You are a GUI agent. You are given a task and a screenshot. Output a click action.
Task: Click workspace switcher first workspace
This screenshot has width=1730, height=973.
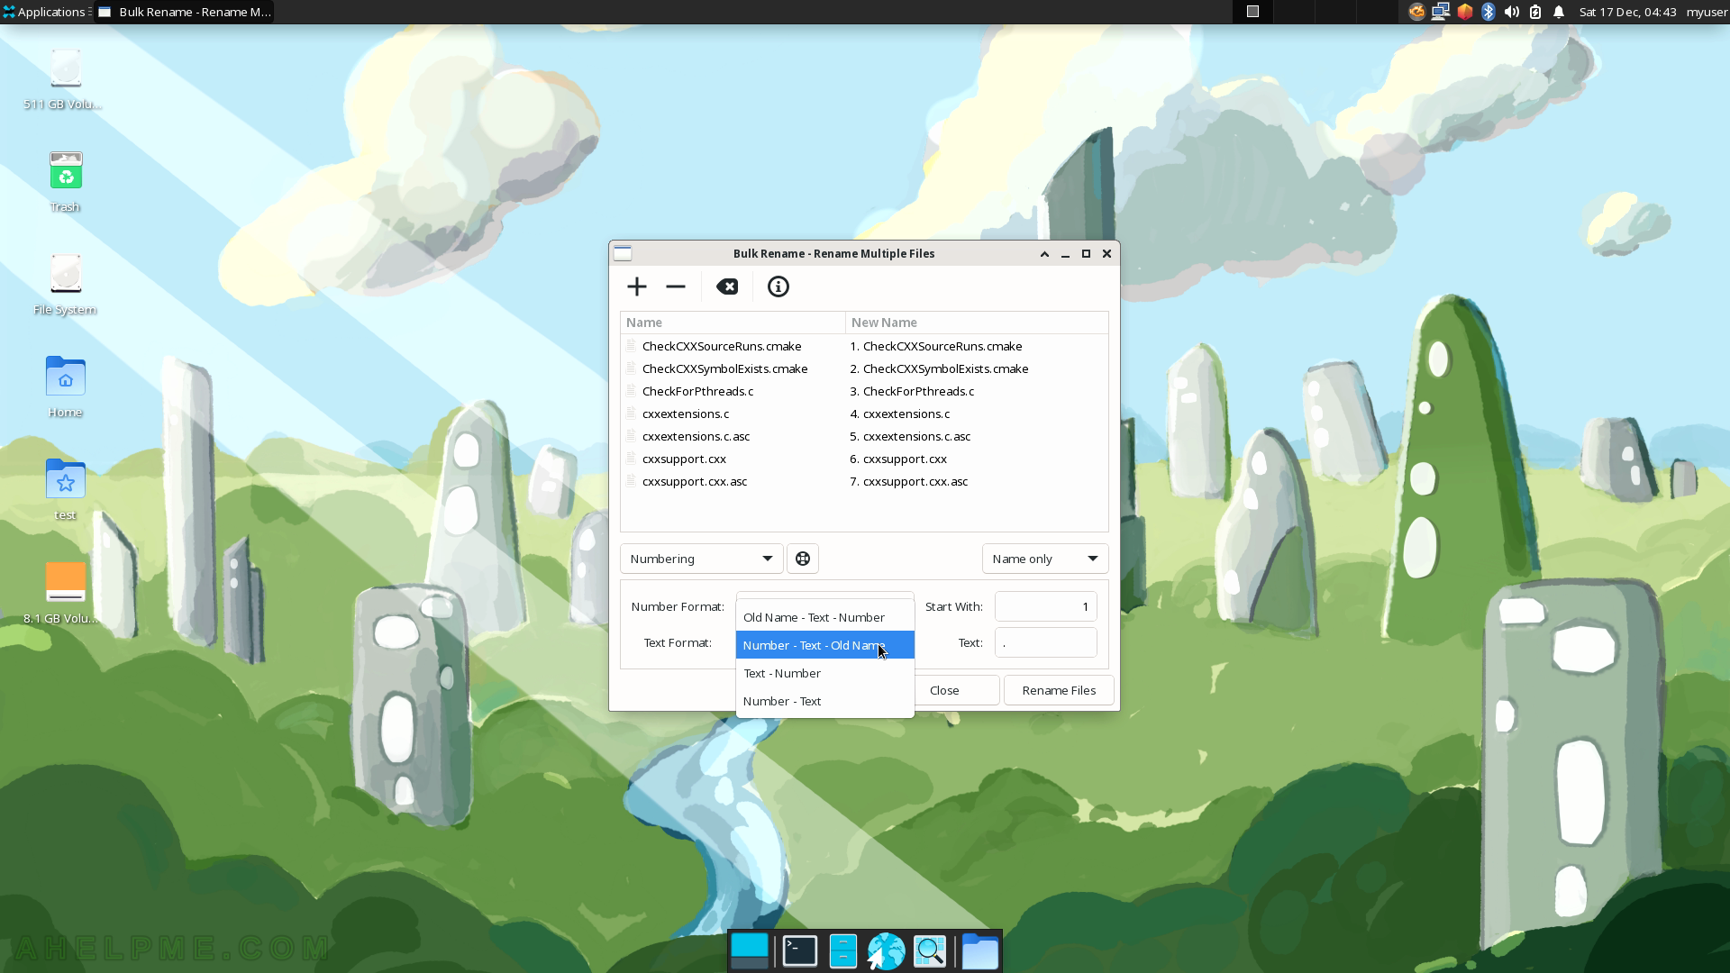[1252, 12]
